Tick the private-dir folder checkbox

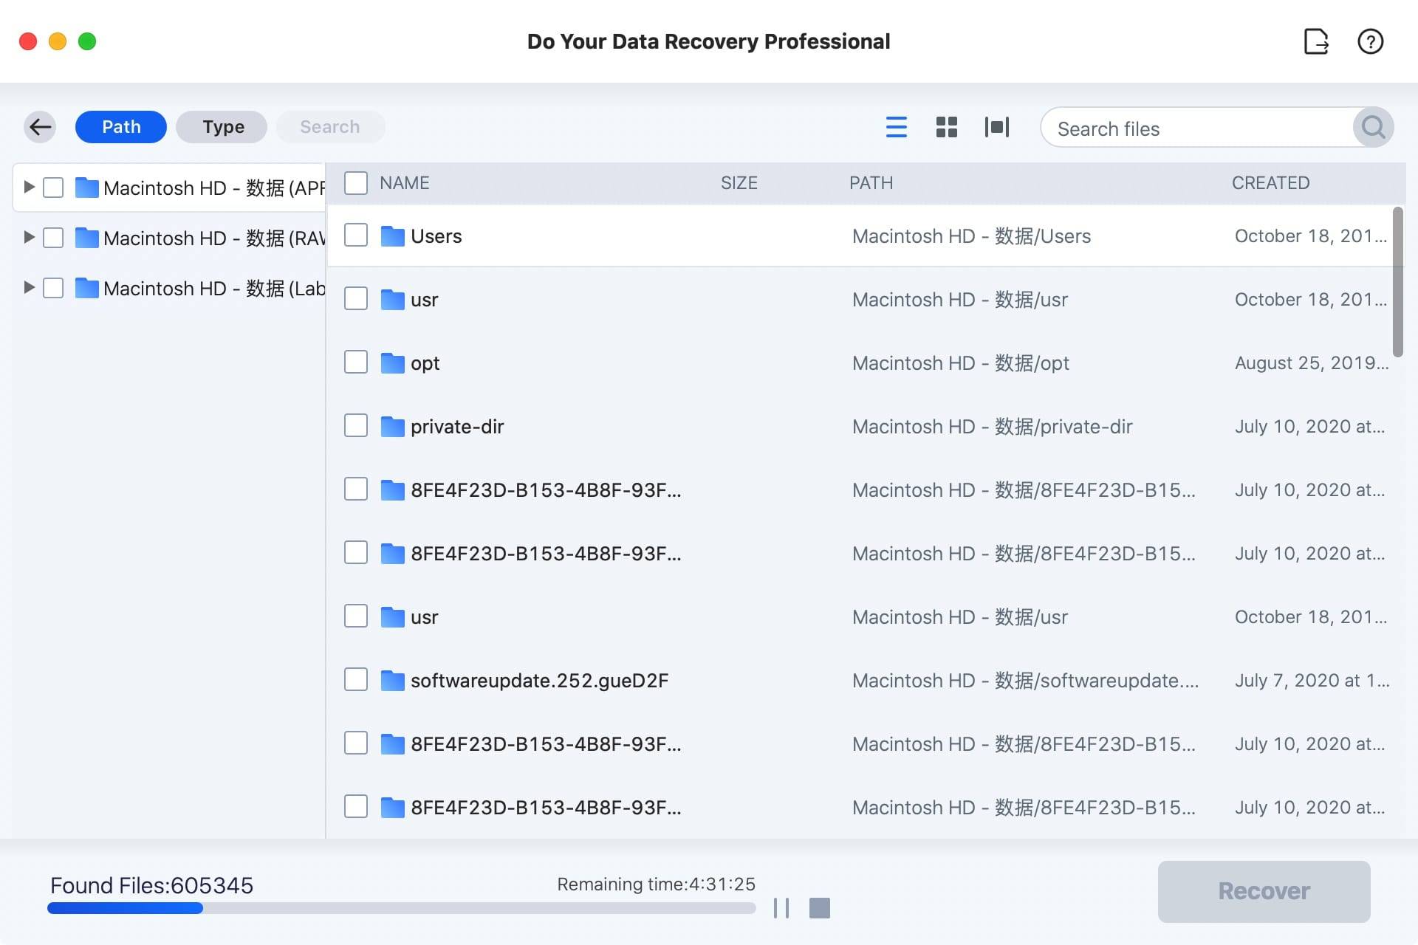click(x=356, y=426)
